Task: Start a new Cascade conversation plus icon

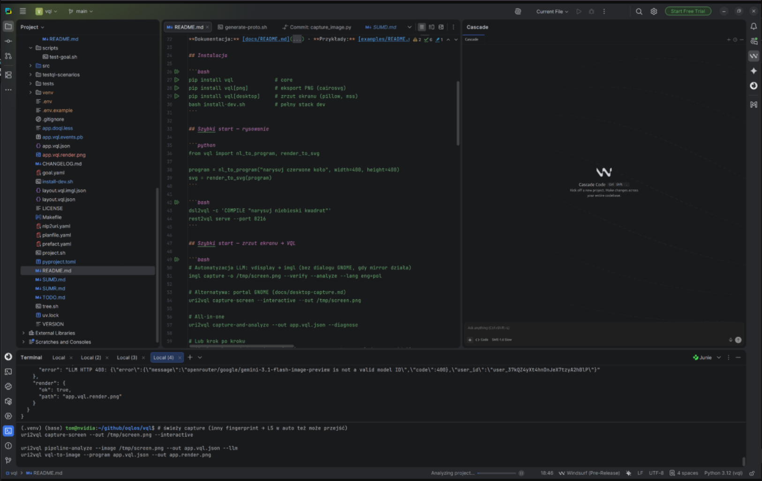Action: point(729,40)
